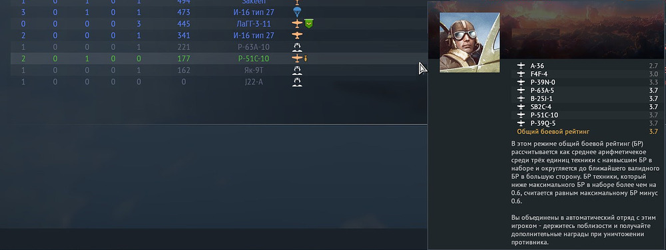Select the aircraft icon beside B-25J-1
The image size is (666, 250).
pos(521,98)
